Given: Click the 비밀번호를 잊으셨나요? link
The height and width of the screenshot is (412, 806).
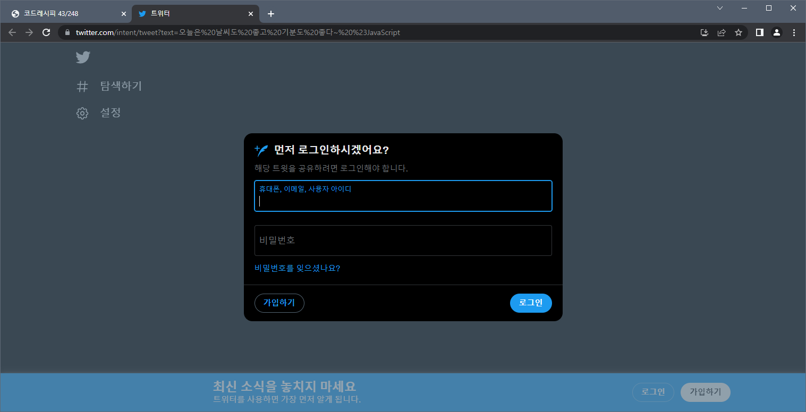Looking at the screenshot, I should coord(298,268).
